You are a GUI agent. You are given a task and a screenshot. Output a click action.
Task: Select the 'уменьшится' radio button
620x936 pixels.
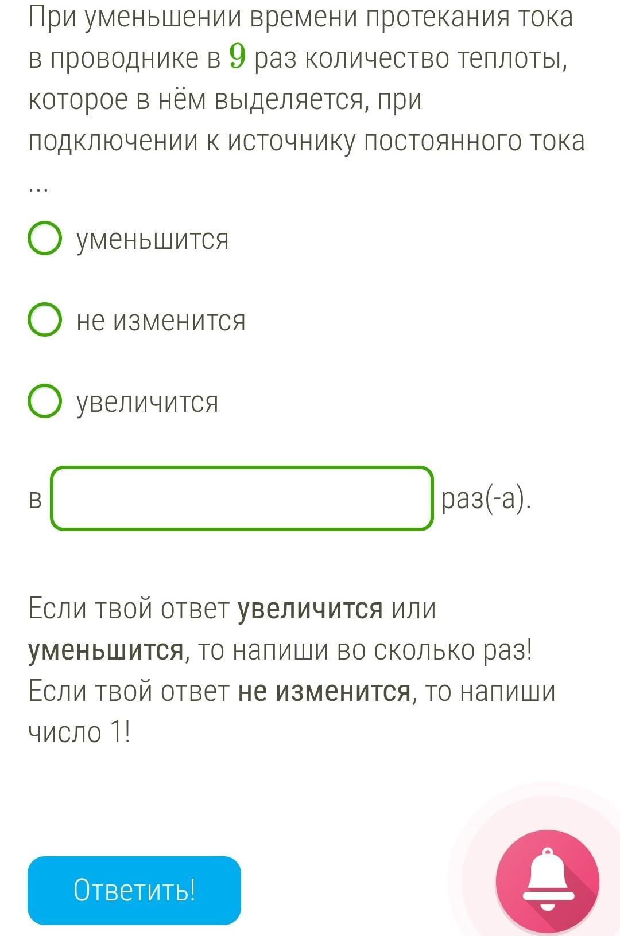click(45, 239)
